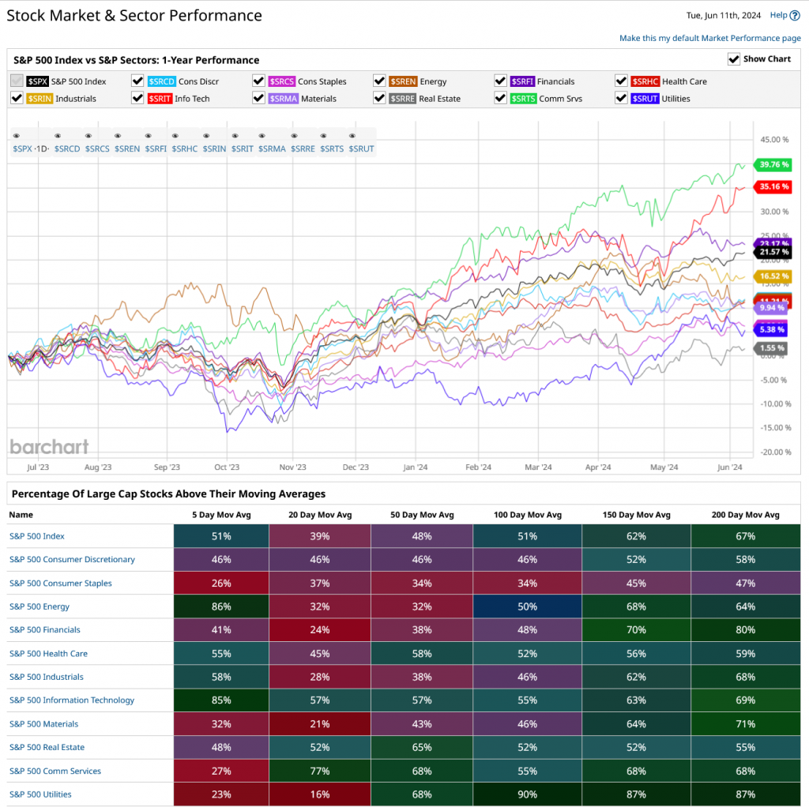Click the green $SRTS color tag
The image size is (809, 807).
click(x=523, y=99)
